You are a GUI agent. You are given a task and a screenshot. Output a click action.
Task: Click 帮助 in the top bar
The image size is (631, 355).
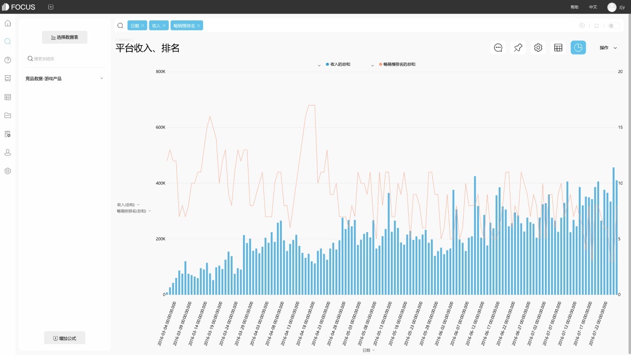pos(574,7)
